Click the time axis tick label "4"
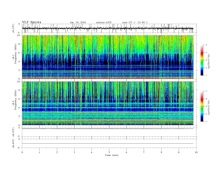The width and height of the screenshot is (221, 171). click(x=92, y=152)
